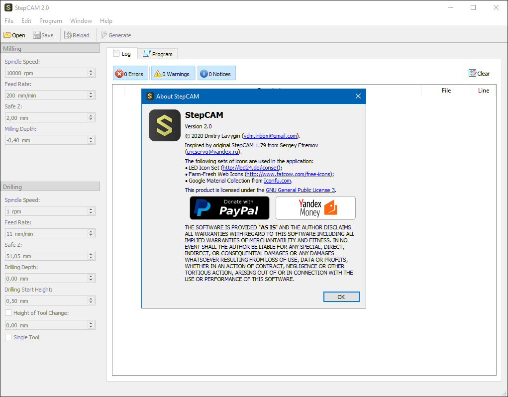
Task: Open the vdm.inbox@gmail.com email link
Action: pos(270,136)
